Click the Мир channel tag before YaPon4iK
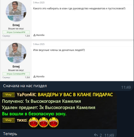134x137 pixels. click(x=9, y=95)
